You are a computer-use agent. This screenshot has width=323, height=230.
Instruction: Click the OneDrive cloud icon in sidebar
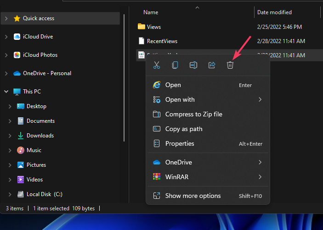tap(17, 73)
